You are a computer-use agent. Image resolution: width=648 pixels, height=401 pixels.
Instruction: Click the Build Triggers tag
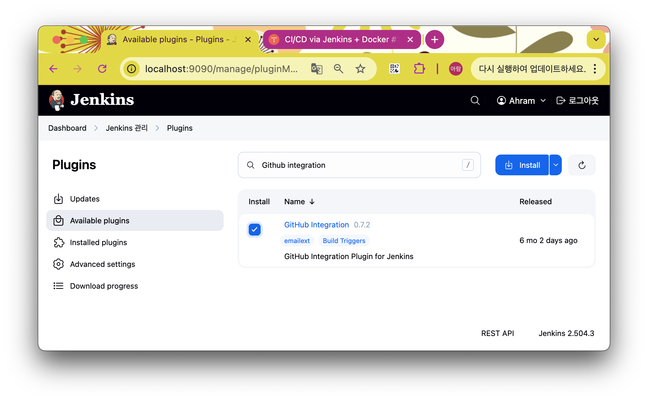[x=344, y=241]
